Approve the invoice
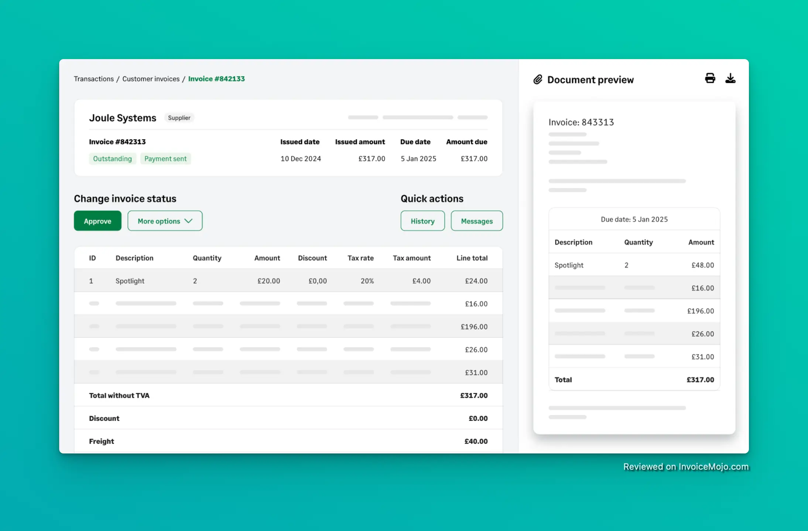808x531 pixels. tap(97, 221)
